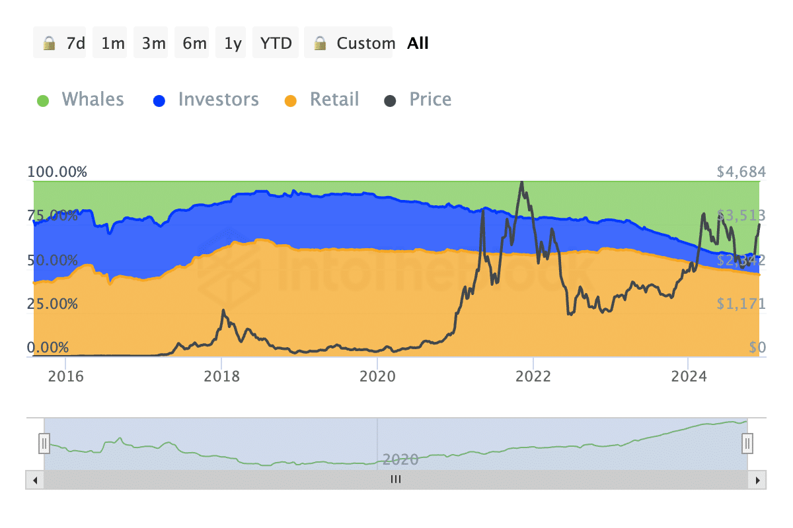Viewport: 793px width, 528px height.
Task: Click the dark Price legend dot
Action: click(390, 99)
